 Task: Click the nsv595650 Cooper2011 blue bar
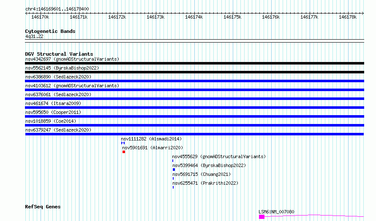pos(194,116)
